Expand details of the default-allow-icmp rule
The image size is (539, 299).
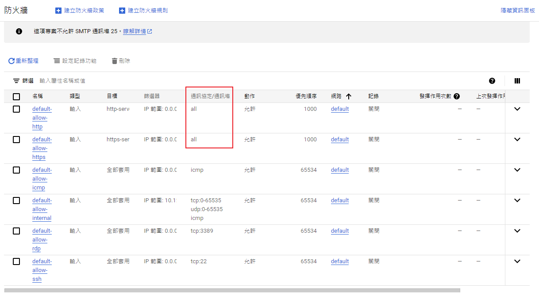tap(517, 170)
